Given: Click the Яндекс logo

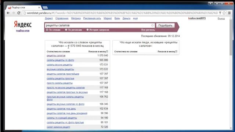Looking at the screenshot, I should (x=23, y=24).
